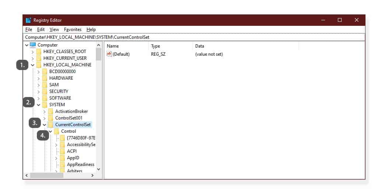
Task: Select the HKEY_CLASSES_ROOT label
Action: (x=65, y=52)
